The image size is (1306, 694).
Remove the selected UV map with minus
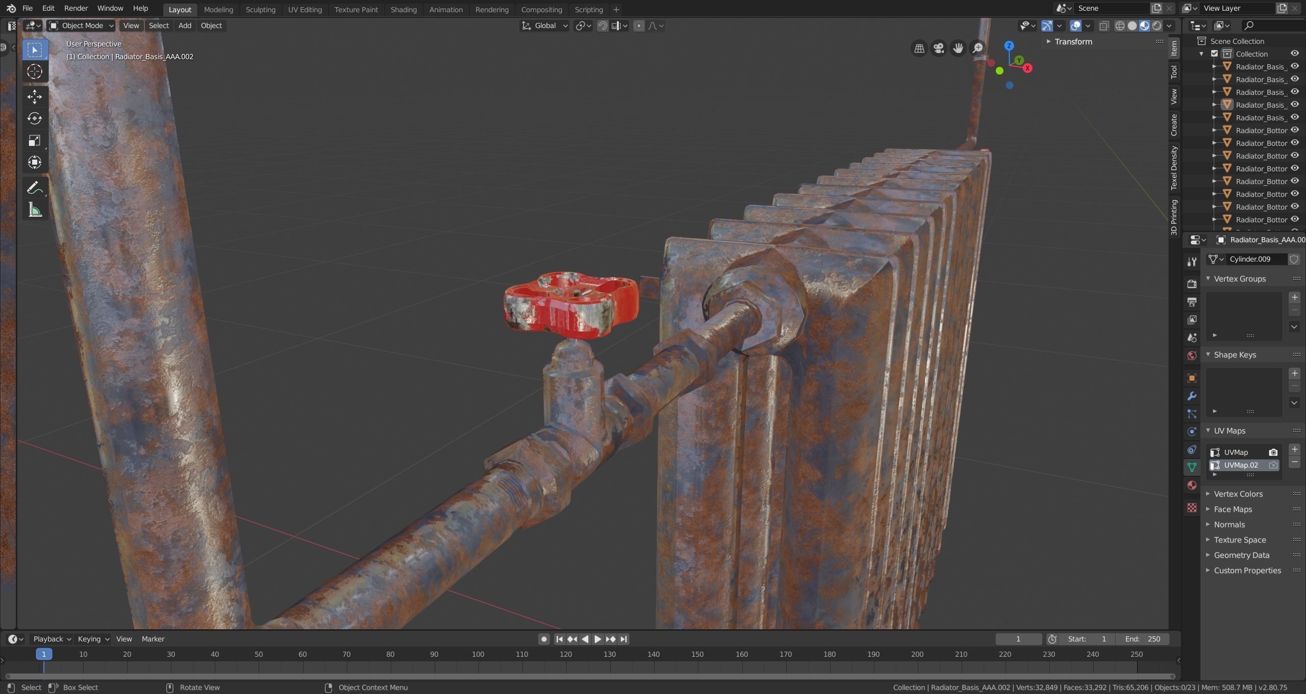[x=1294, y=462]
